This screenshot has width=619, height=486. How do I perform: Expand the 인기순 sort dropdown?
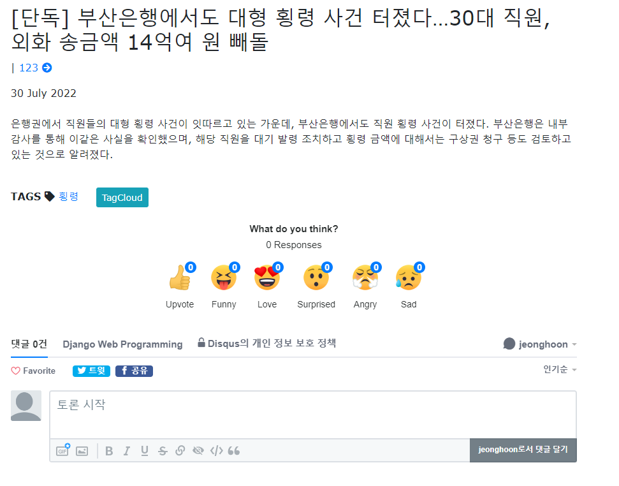pyautogui.click(x=560, y=369)
